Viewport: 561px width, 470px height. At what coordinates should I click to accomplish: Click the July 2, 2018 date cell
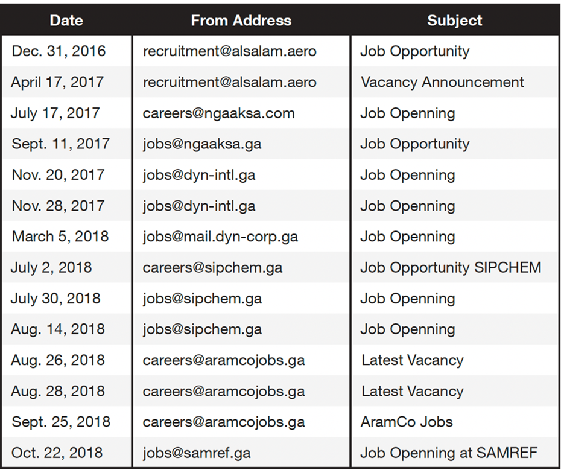point(51,267)
